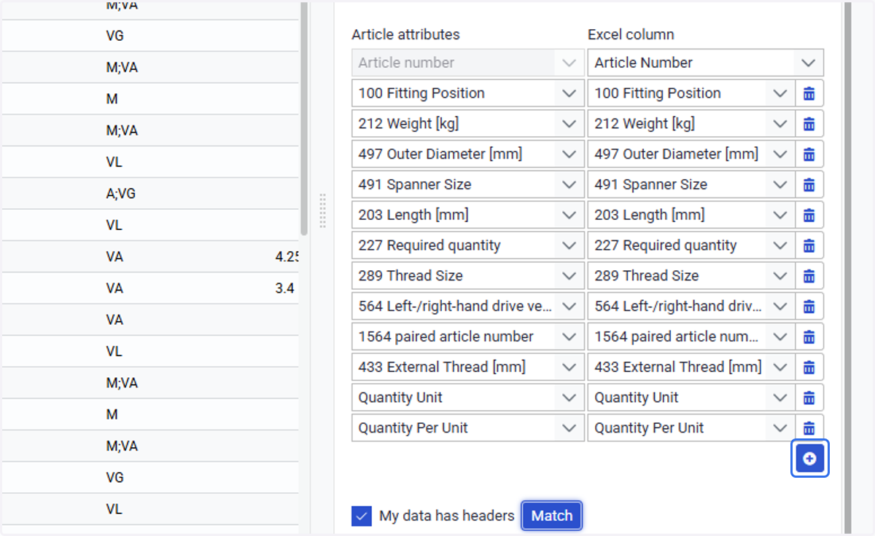The image size is (875, 536).
Task: Expand 433 External Thread Excel column dropdown
Action: (780, 367)
